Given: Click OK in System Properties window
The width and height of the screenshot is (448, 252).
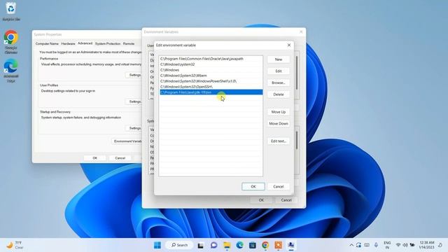Looking at the screenshot, I should click(x=95, y=158).
